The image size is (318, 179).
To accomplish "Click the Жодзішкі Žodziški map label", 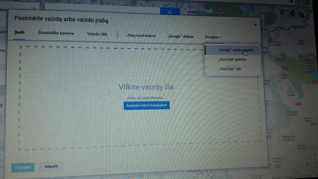I will click(x=292, y=113).
